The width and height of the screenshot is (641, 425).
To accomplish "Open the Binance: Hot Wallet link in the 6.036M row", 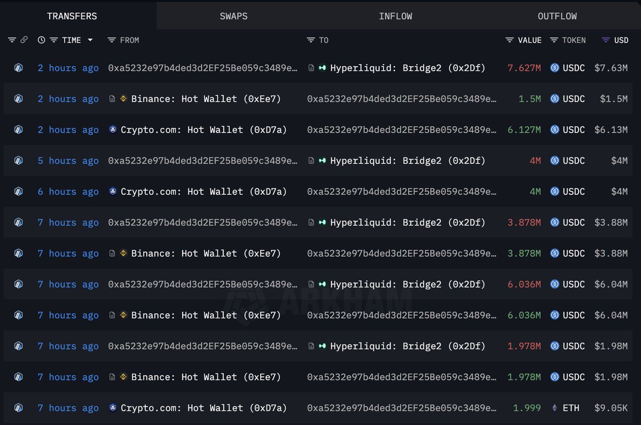I will tap(206, 315).
